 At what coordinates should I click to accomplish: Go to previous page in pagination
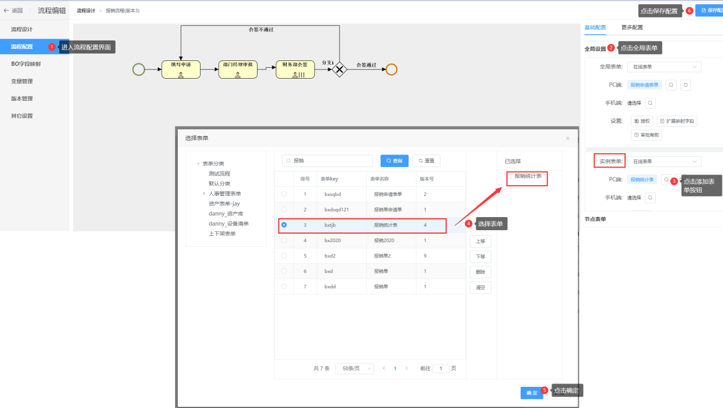tap(384, 369)
